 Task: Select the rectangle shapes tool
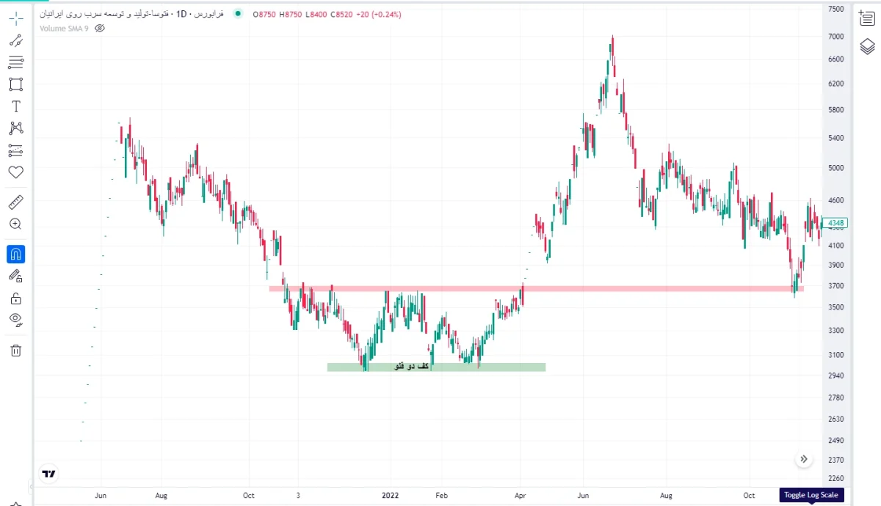pyautogui.click(x=16, y=84)
